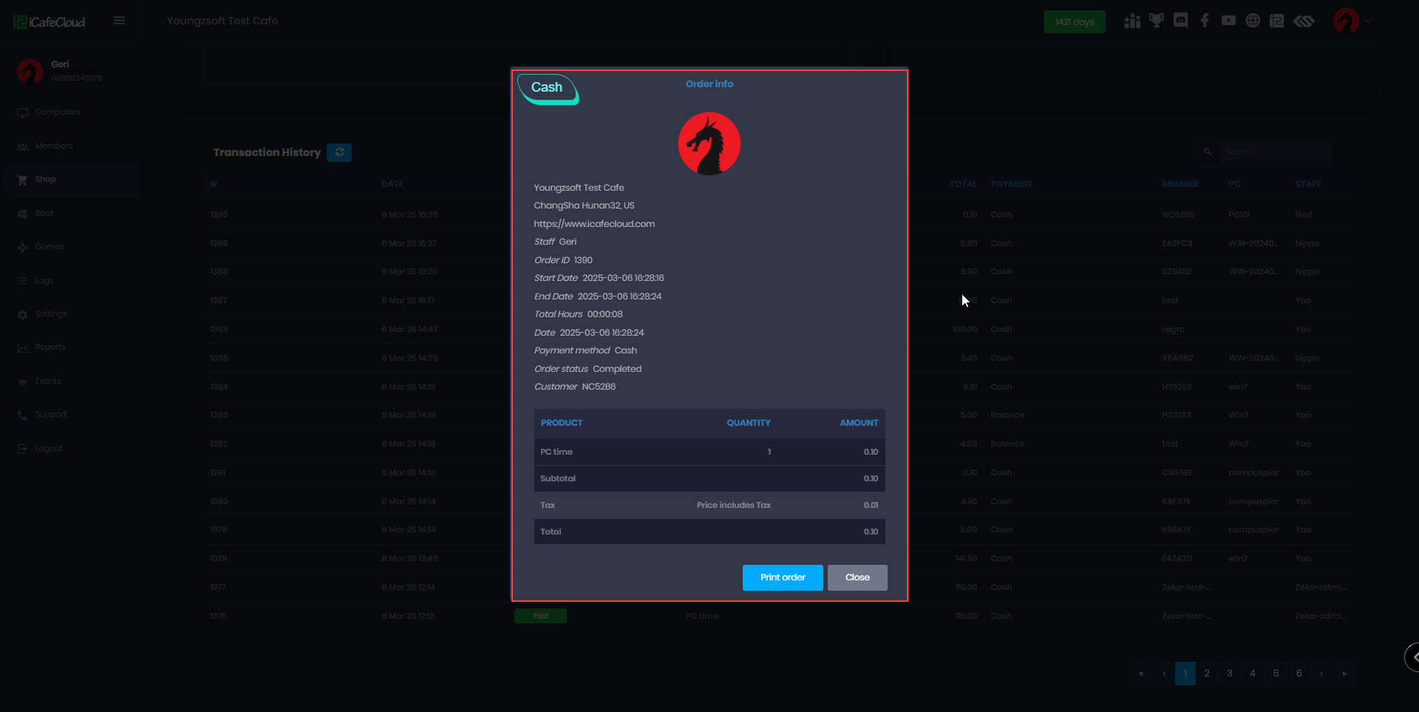Click the iCafeCloud logo in the header
The width and height of the screenshot is (1419, 712).
tap(50, 22)
